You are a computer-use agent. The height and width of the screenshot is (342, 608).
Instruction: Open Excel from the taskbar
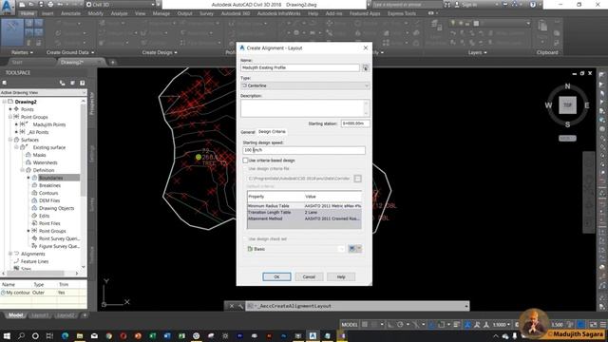click(152, 335)
